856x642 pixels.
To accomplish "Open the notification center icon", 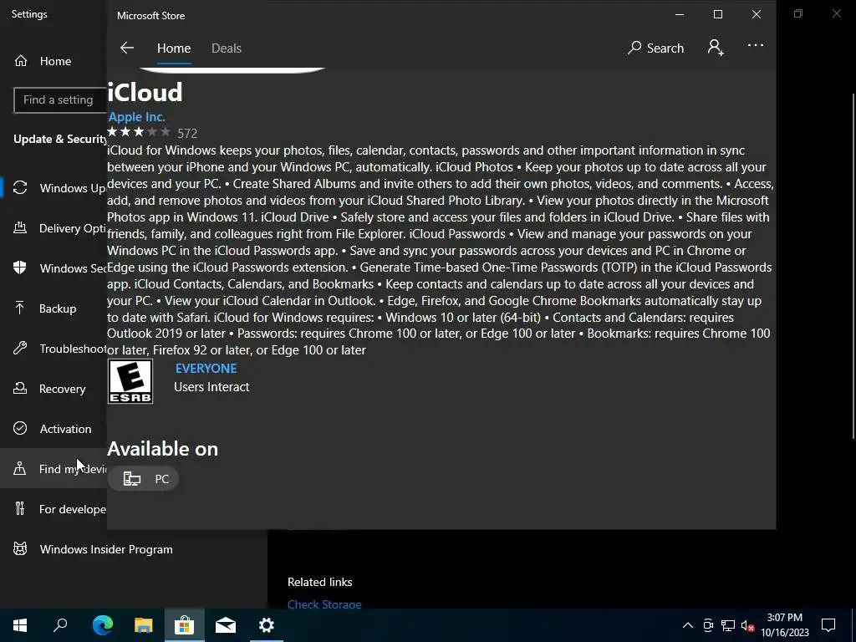I will (x=828, y=625).
